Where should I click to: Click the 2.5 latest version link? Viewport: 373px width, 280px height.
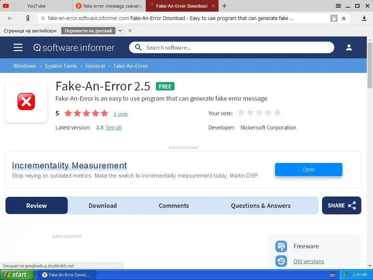tap(100, 128)
